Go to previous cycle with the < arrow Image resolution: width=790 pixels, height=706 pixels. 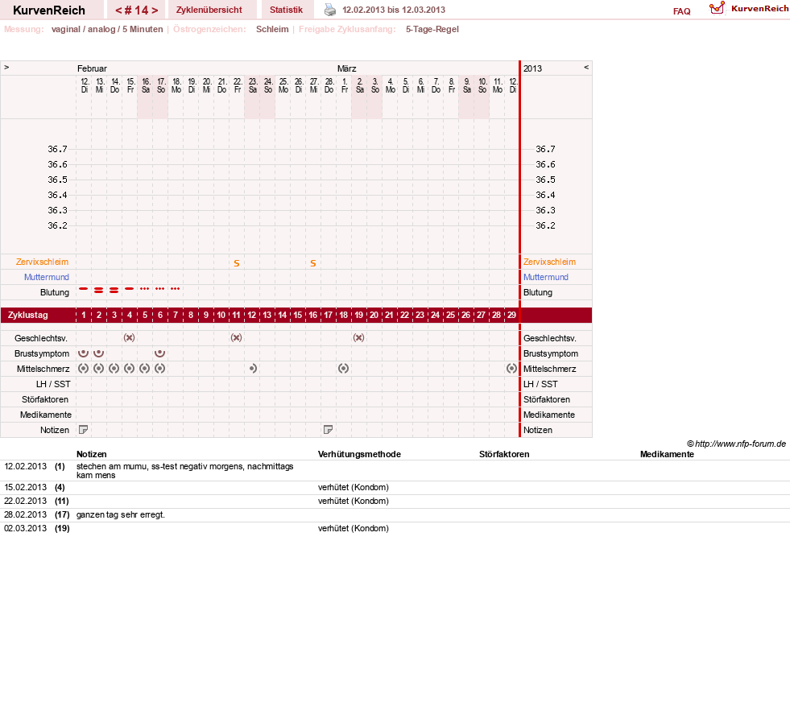[x=118, y=10]
